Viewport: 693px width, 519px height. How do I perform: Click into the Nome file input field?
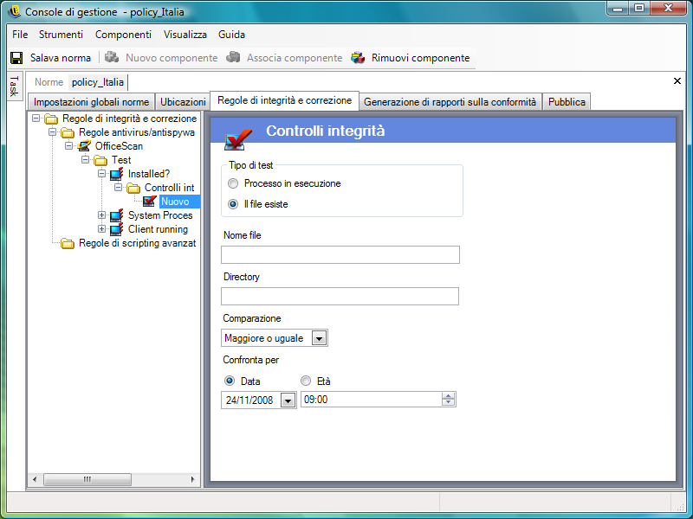tap(340, 254)
